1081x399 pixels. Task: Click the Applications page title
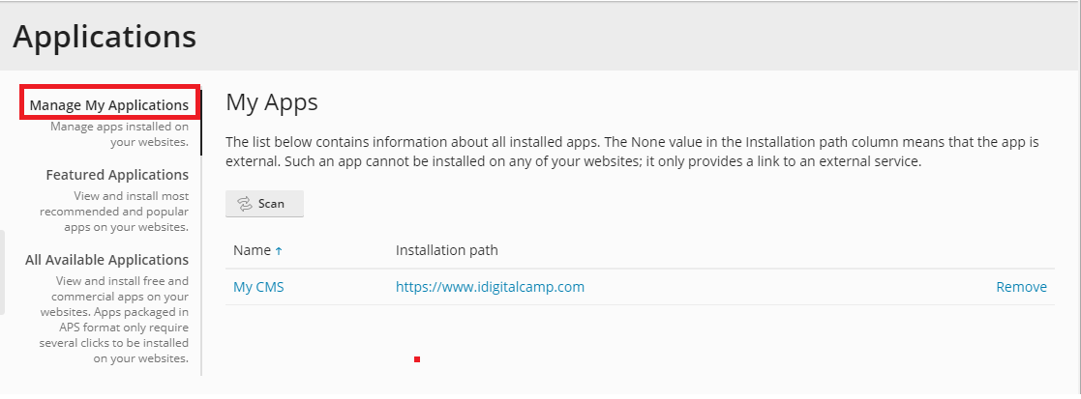click(105, 36)
